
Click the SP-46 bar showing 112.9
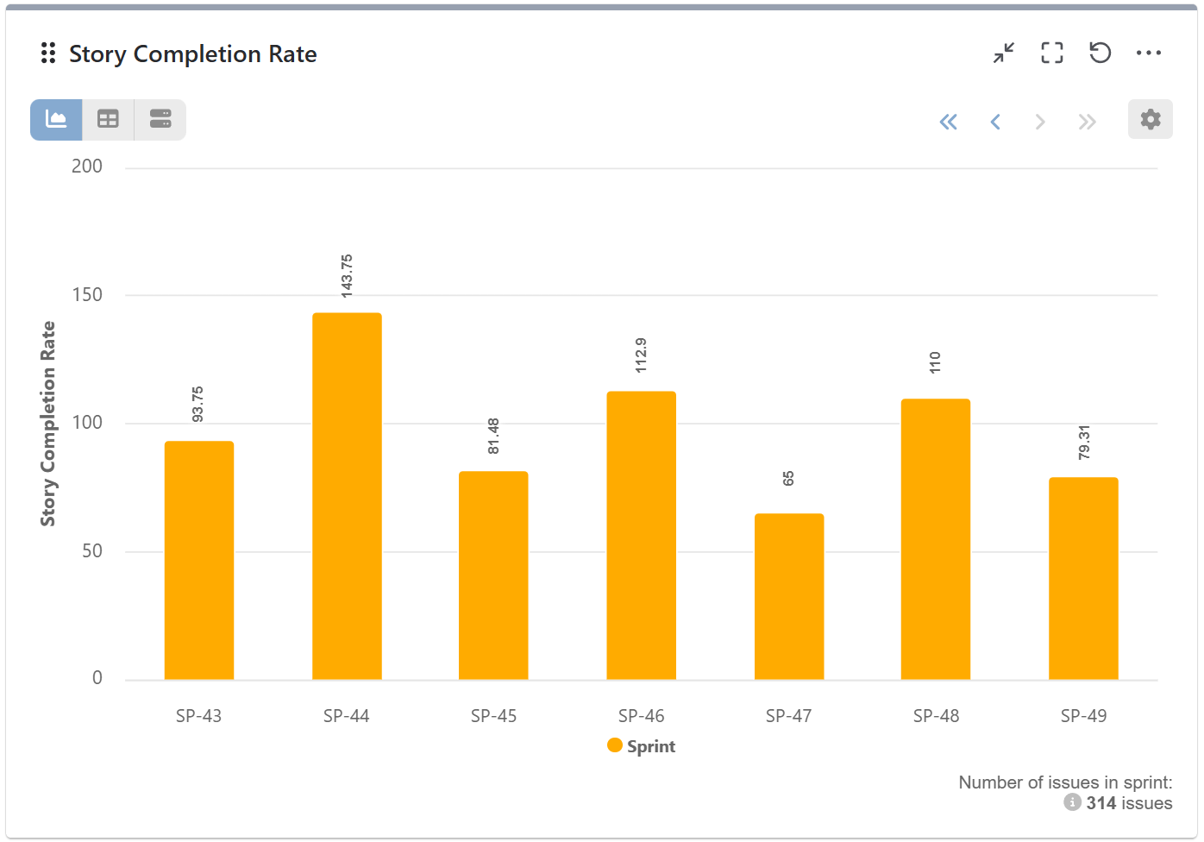[x=641, y=535]
